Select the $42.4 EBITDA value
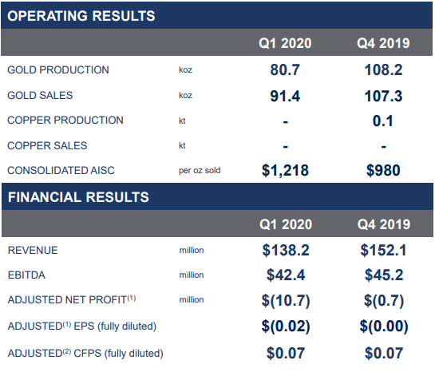The width and height of the screenshot is (435, 372). 286,275
